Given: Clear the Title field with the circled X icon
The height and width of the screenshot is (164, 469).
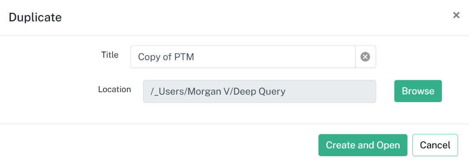Looking at the screenshot, I should click(x=365, y=57).
